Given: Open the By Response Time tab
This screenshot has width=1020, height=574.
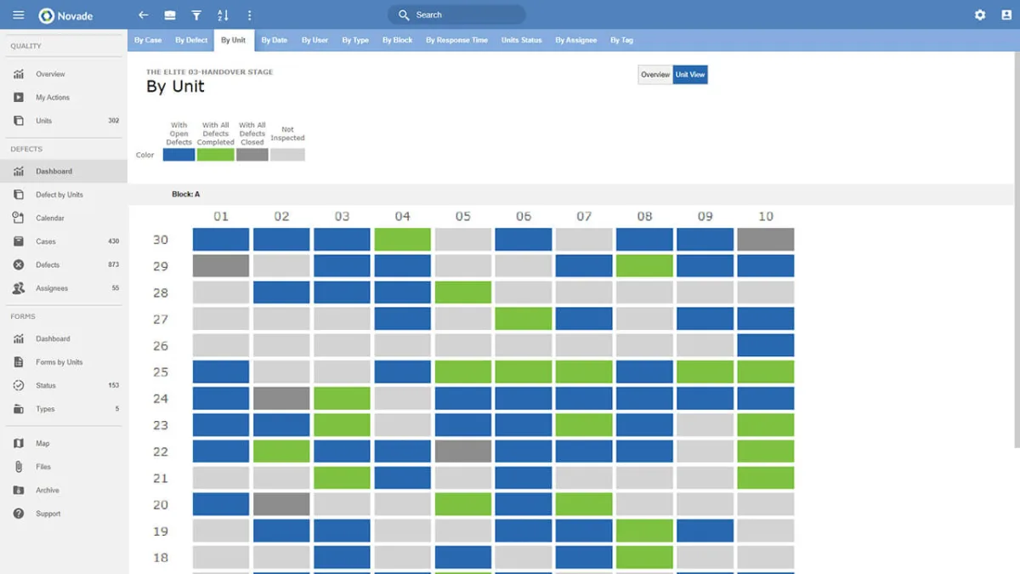Looking at the screenshot, I should [457, 39].
